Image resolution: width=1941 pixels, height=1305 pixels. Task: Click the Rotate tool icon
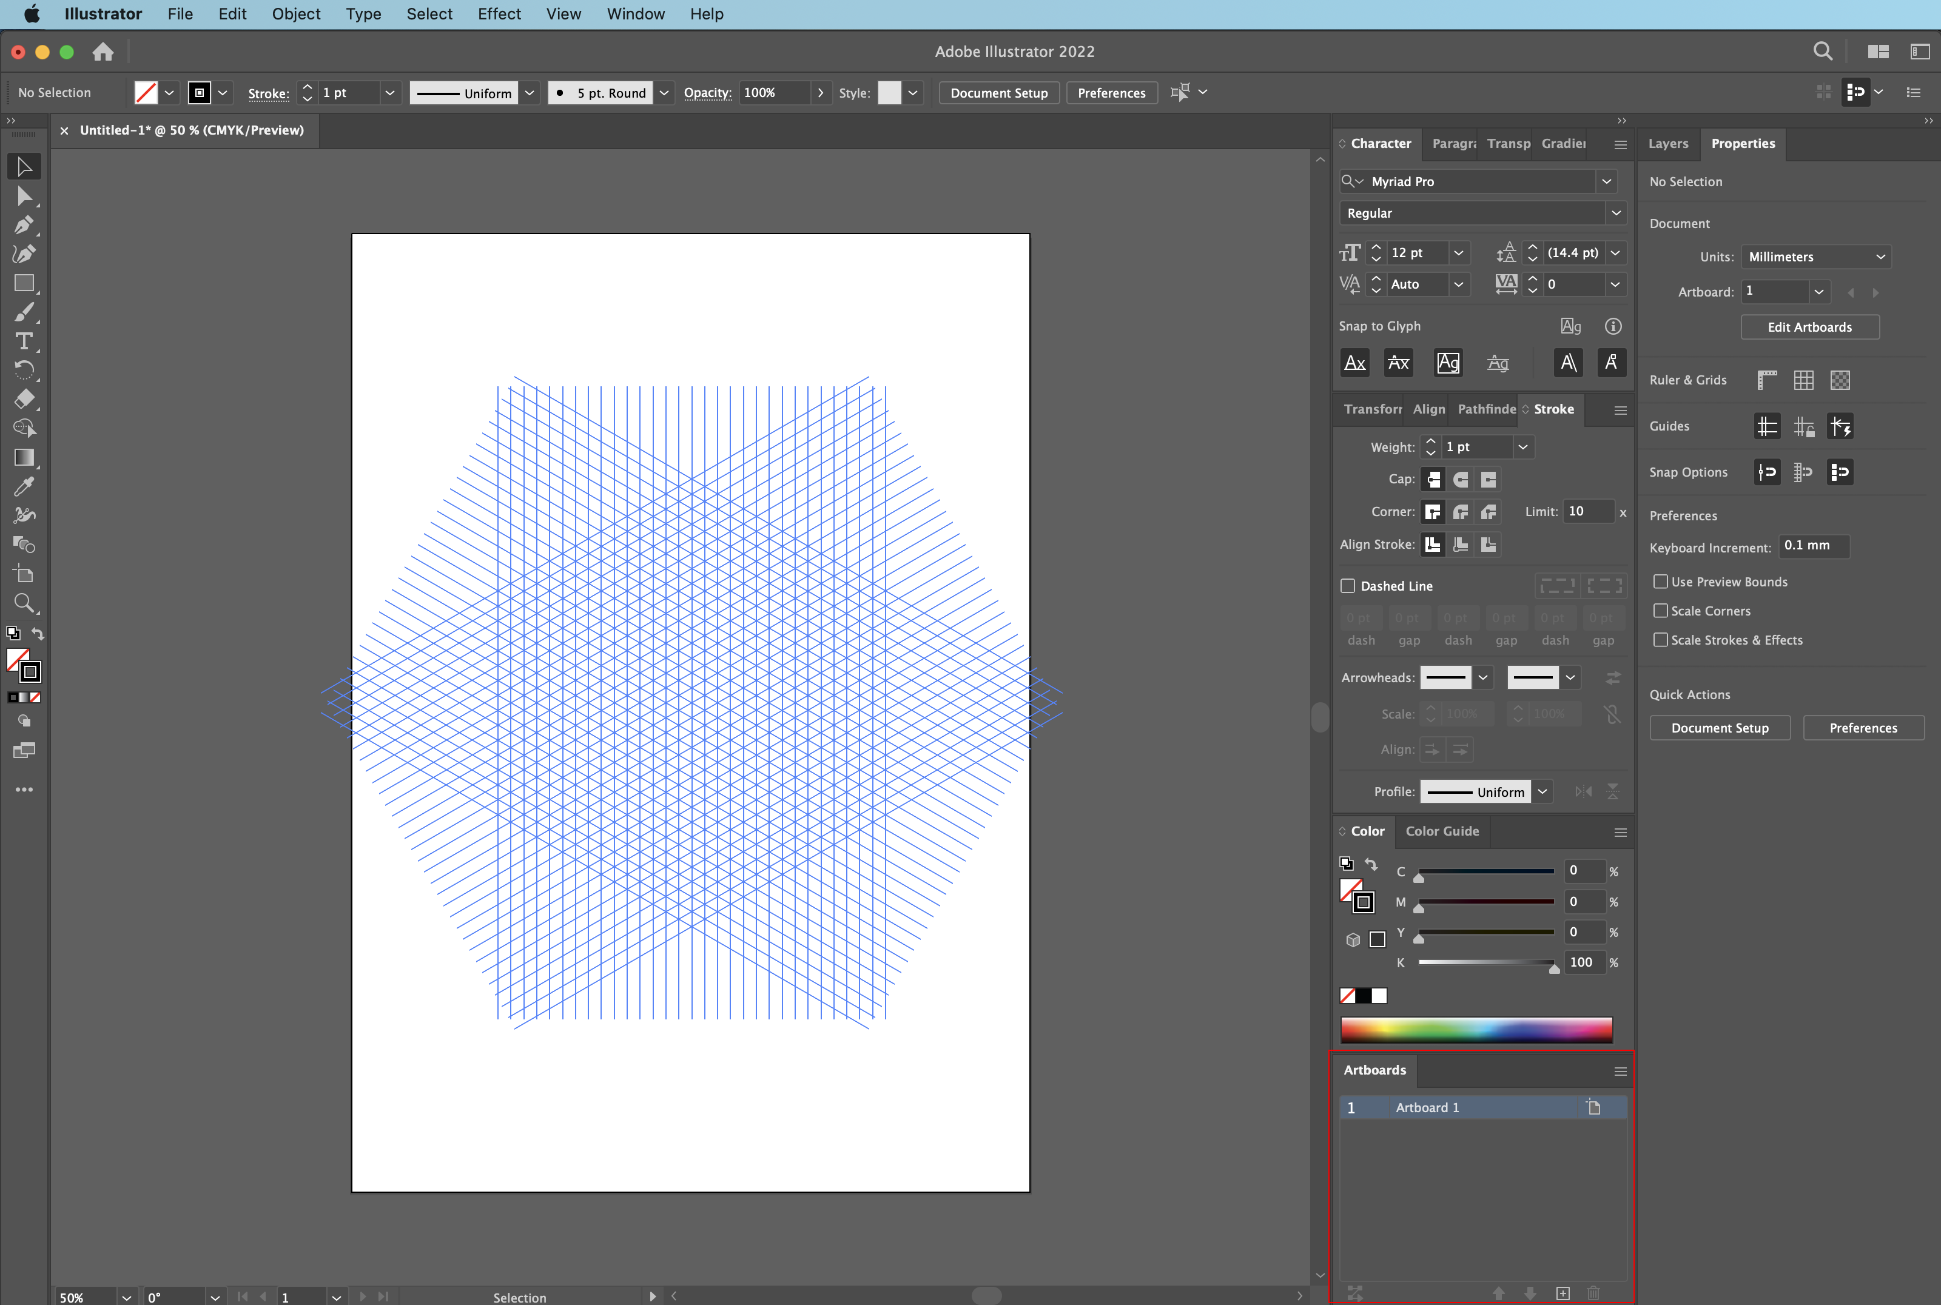[23, 369]
